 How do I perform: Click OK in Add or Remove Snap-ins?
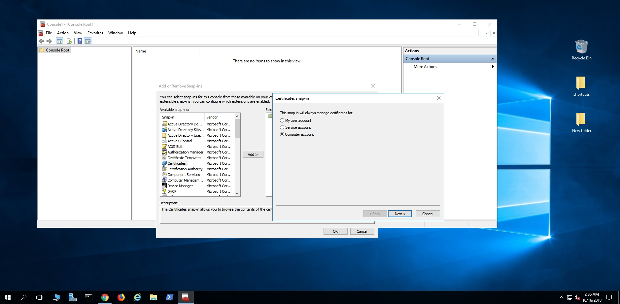[x=335, y=231]
